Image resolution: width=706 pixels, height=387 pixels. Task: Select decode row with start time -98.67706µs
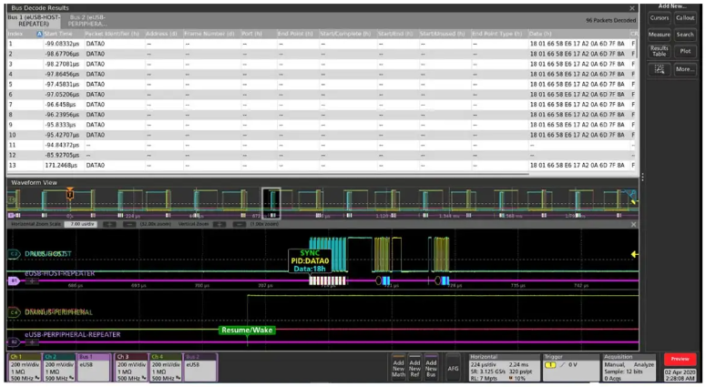[x=322, y=54]
